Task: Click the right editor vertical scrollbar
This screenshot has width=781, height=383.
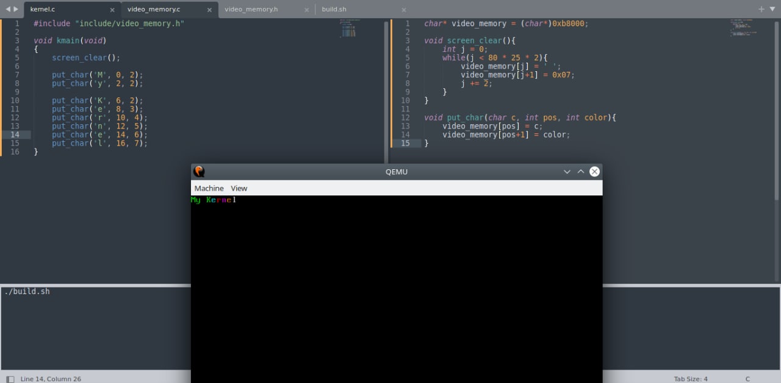Action: click(776, 110)
